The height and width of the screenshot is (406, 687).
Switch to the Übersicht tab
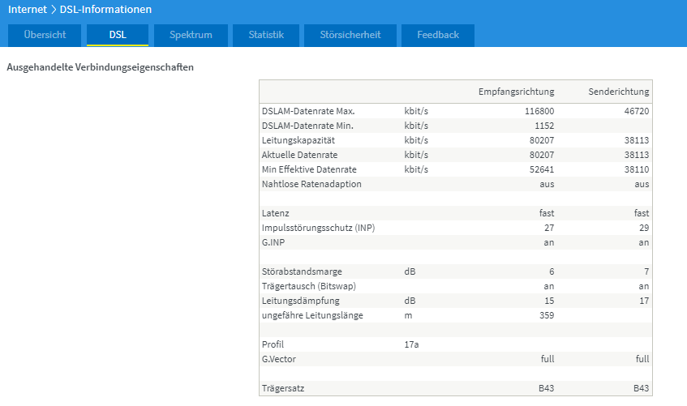pyautogui.click(x=45, y=35)
